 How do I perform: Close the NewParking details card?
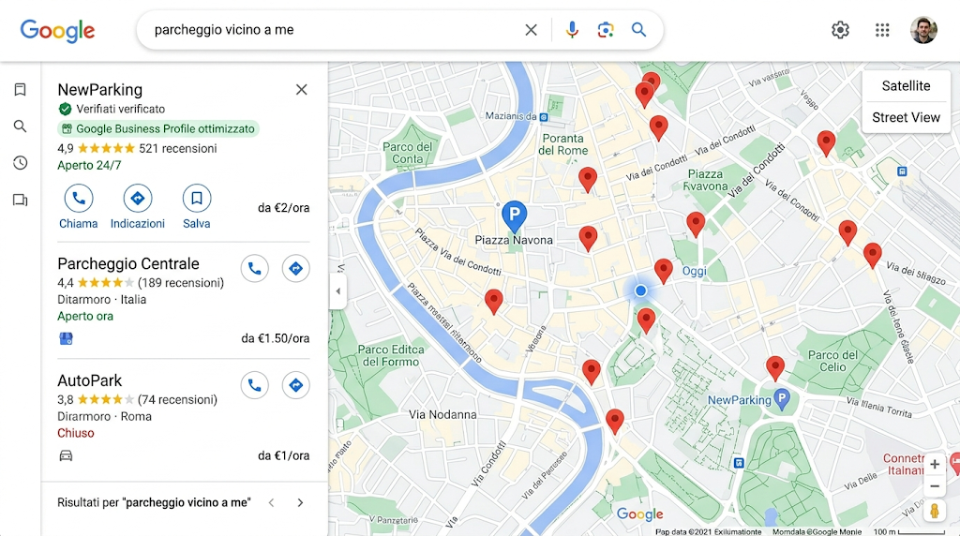click(x=301, y=90)
